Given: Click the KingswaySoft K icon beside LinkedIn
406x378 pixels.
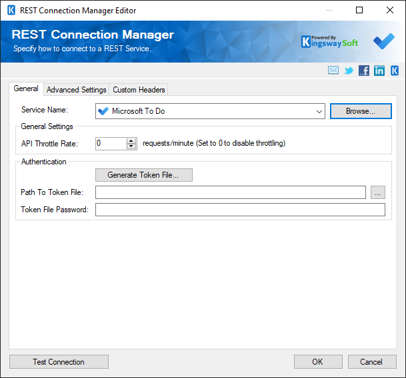Looking at the screenshot, I should coord(395,71).
